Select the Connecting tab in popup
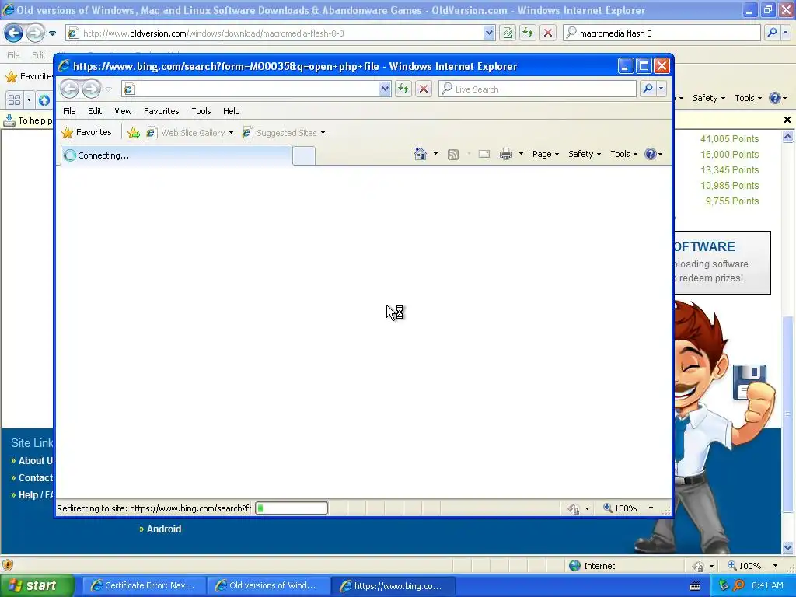This screenshot has width=796, height=597. click(176, 155)
